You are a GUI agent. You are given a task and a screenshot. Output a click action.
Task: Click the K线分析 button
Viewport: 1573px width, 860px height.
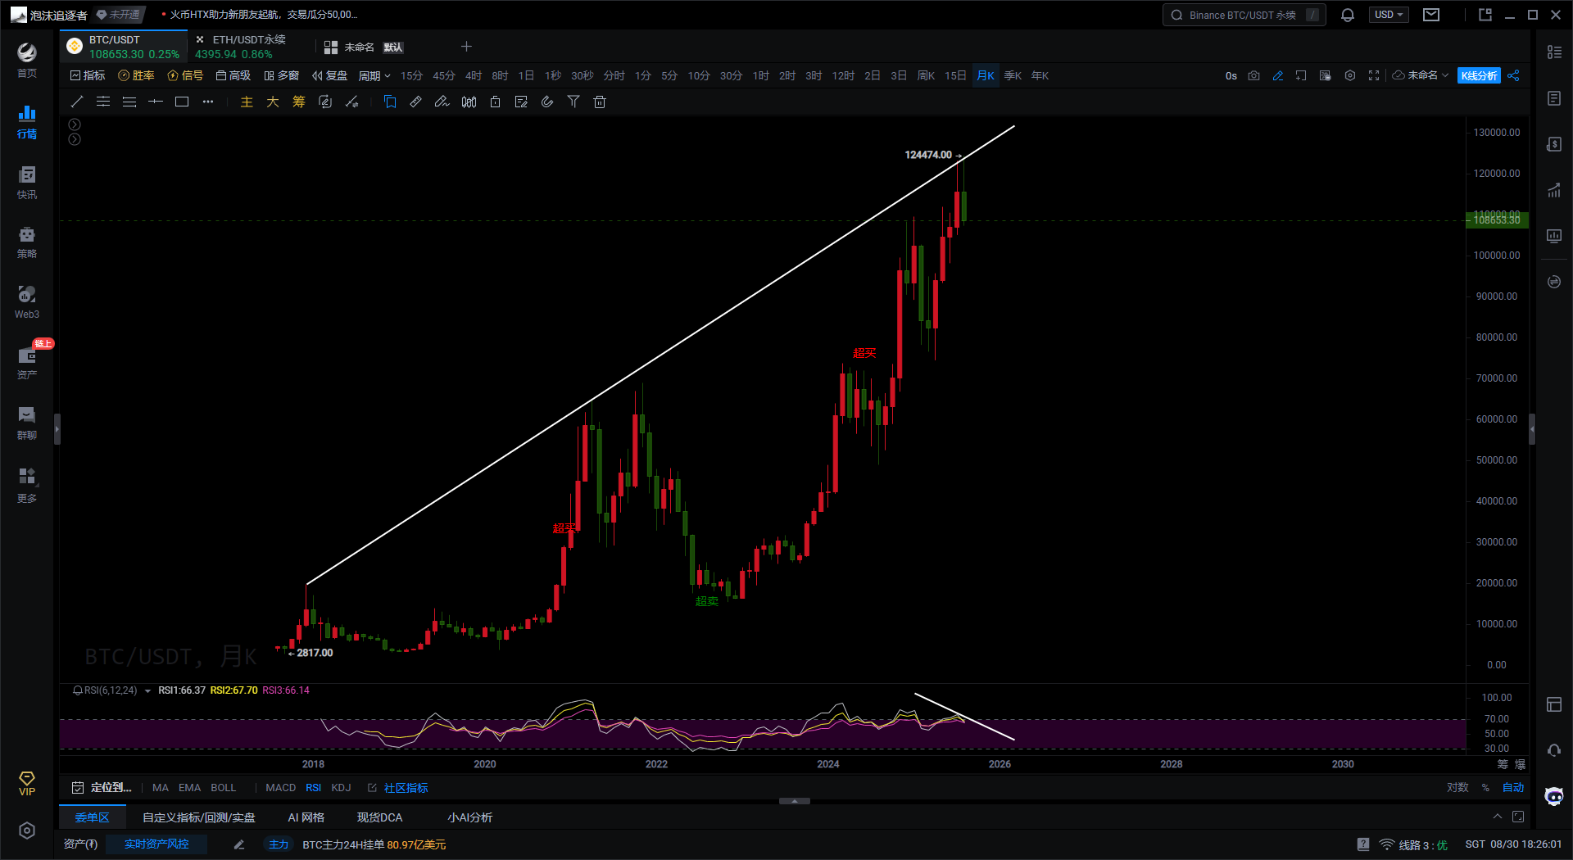1479,75
